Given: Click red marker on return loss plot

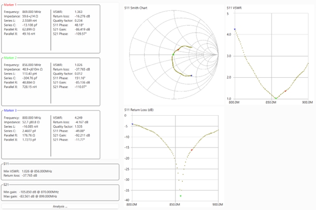Looking at the screenshot, I should [192, 150].
